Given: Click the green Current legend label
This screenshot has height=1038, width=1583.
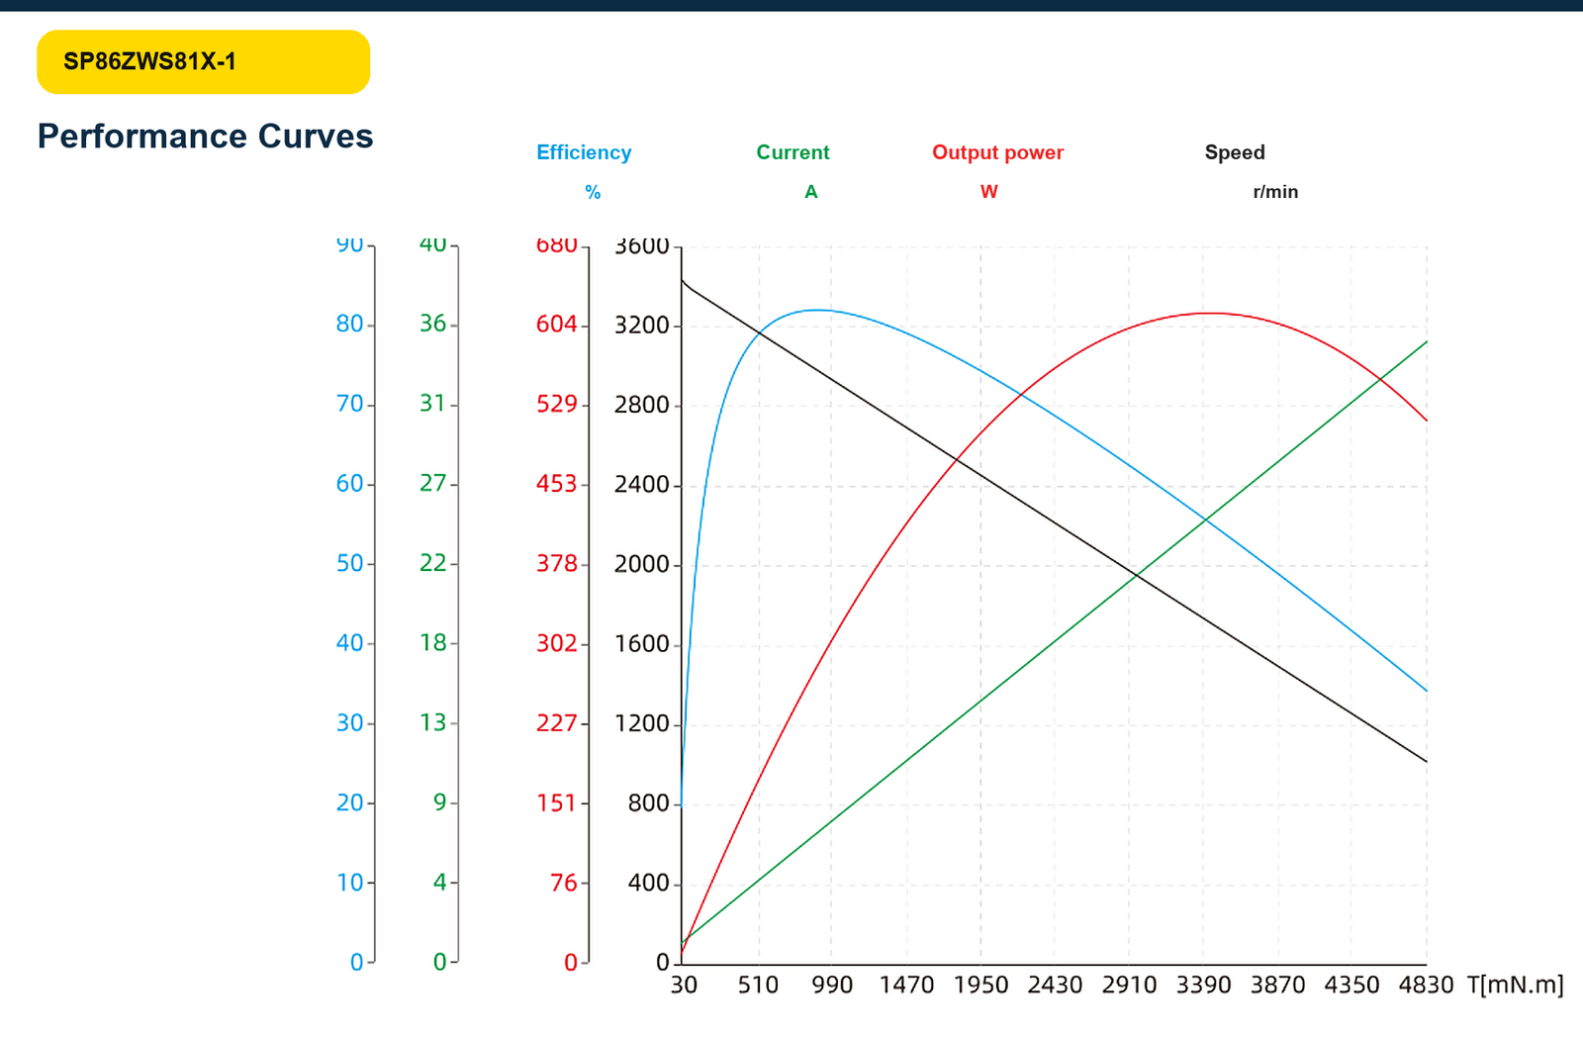Looking at the screenshot, I should click(792, 152).
